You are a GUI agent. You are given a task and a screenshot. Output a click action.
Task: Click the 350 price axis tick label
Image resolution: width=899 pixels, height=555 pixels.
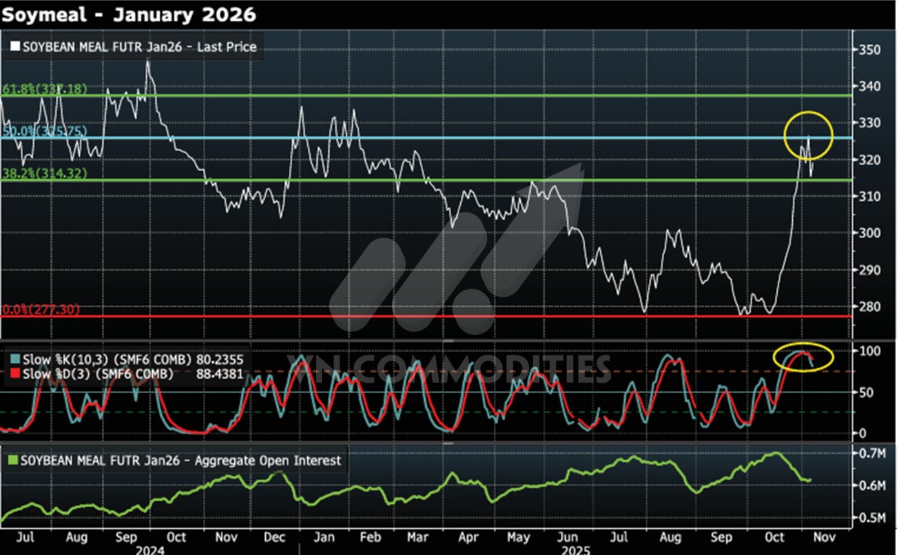pos(869,49)
